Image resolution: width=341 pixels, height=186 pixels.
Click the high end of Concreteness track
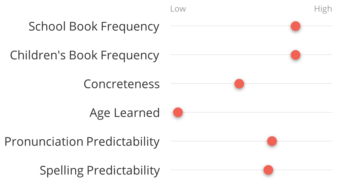click(x=331, y=84)
